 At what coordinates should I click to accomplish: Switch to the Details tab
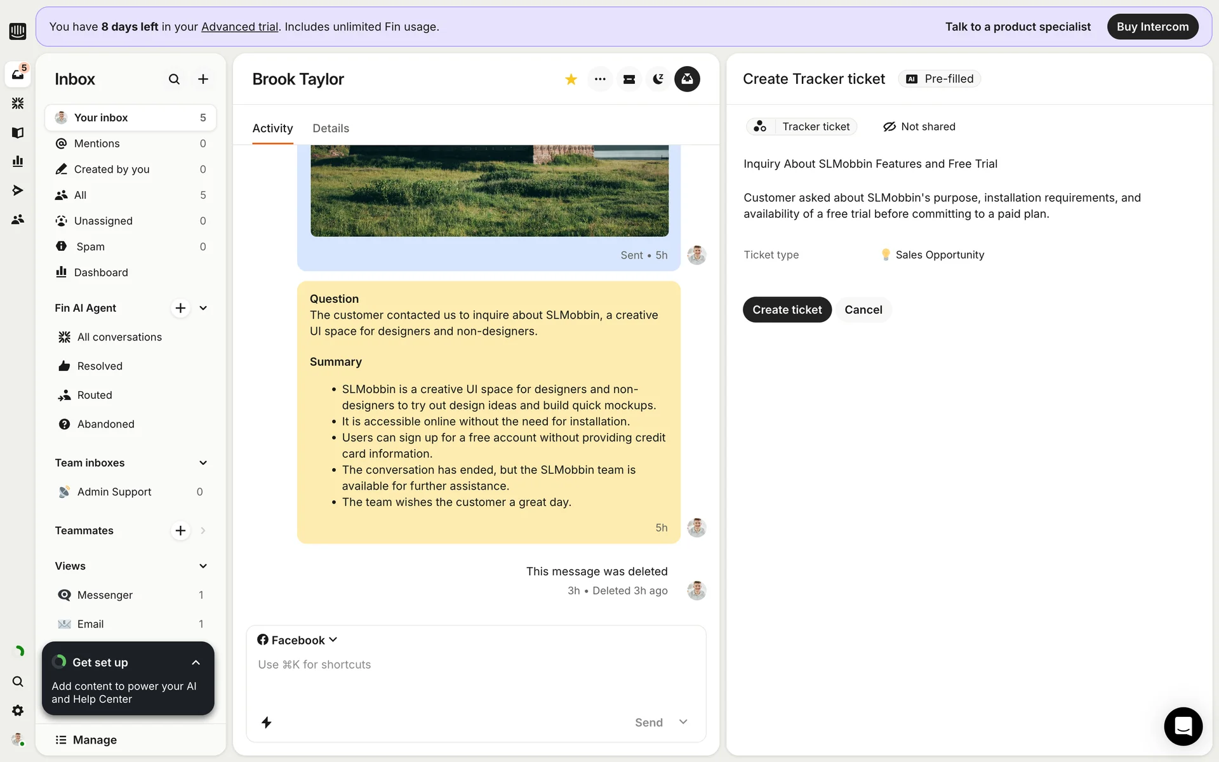coord(331,128)
